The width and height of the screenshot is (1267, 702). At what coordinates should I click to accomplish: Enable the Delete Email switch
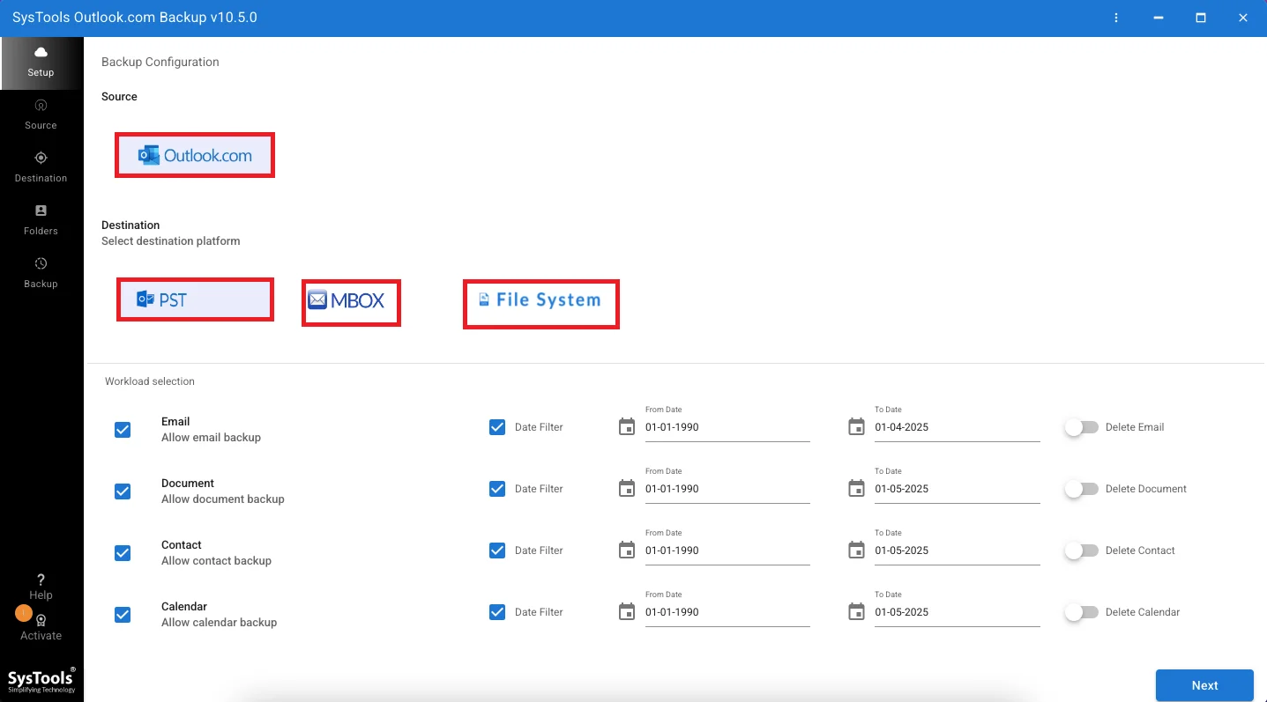coord(1082,427)
